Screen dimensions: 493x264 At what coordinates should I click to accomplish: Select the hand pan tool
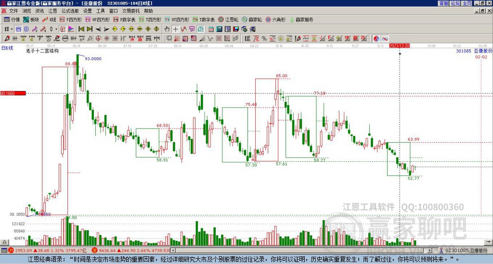[x=167, y=29]
